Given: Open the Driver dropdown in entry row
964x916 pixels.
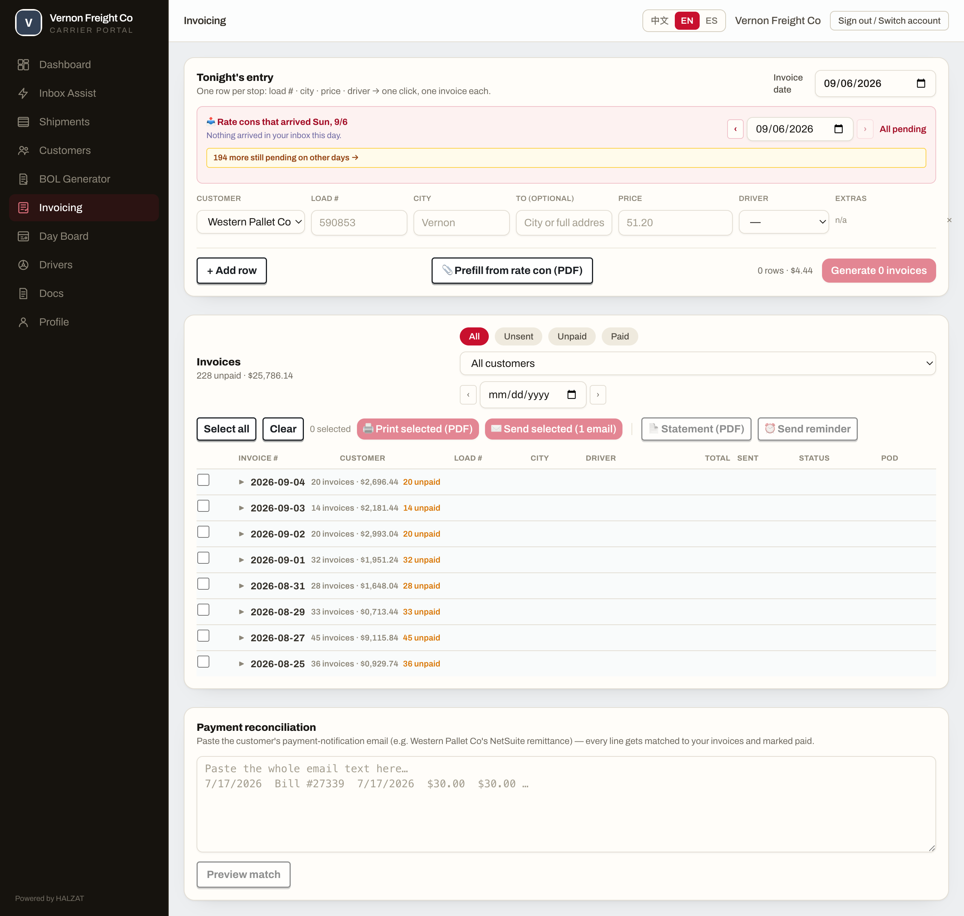Looking at the screenshot, I should (783, 222).
